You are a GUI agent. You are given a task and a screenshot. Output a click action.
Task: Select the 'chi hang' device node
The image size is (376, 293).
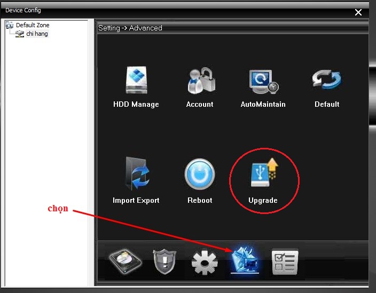[37, 34]
